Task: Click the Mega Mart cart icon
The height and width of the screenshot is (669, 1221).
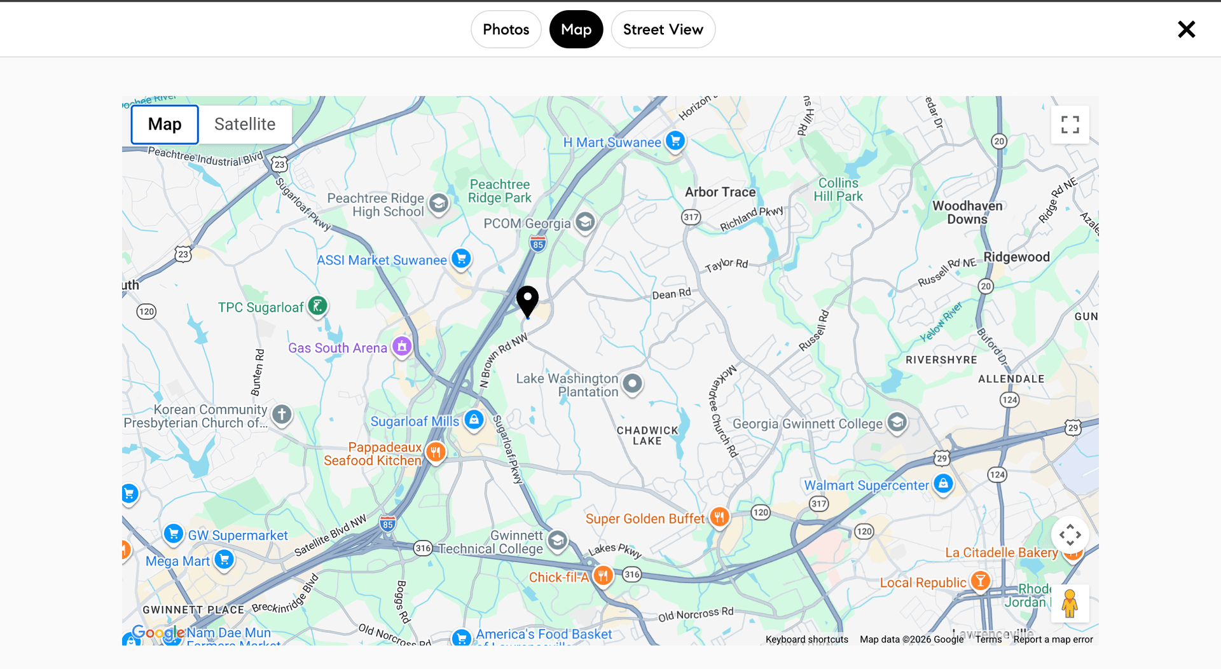Action: [224, 560]
